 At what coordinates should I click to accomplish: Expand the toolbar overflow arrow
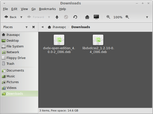(x=147, y=17)
